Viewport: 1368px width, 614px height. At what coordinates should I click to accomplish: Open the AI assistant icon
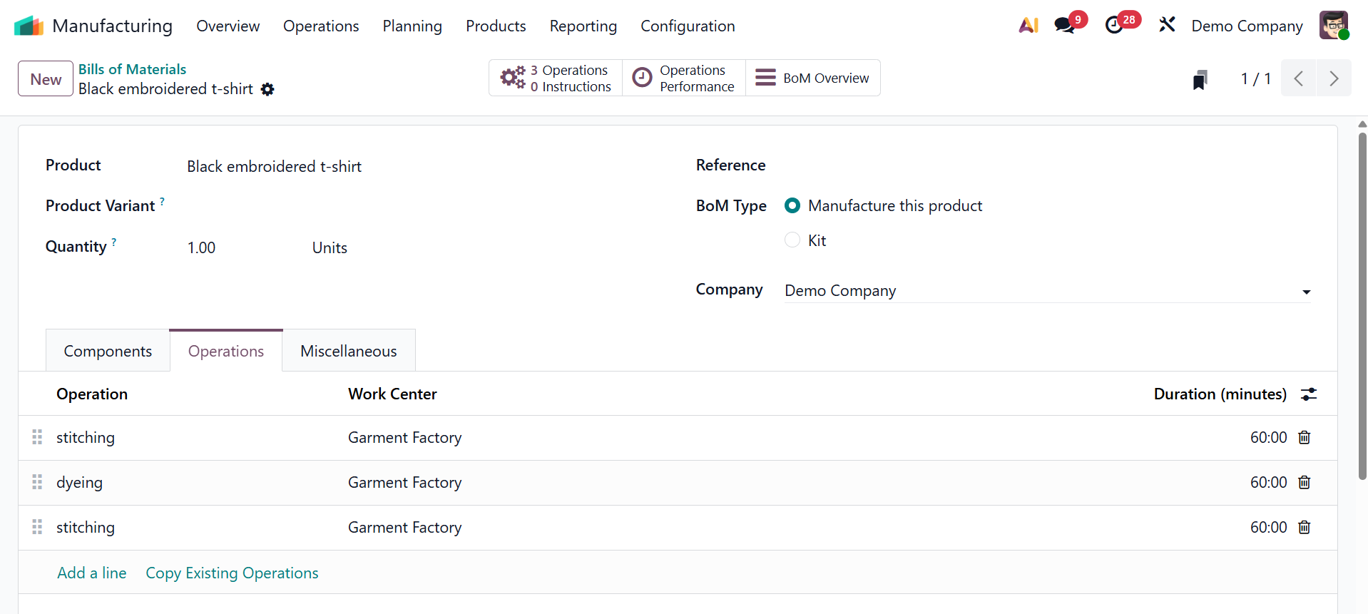(1028, 26)
